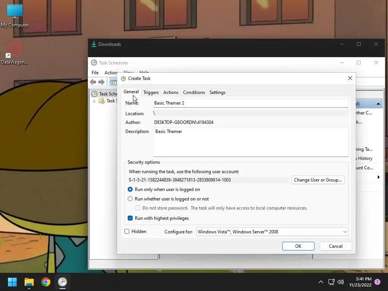Image resolution: width=388 pixels, height=291 pixels.
Task: Open File Explorer from the taskbar
Action: point(29,282)
